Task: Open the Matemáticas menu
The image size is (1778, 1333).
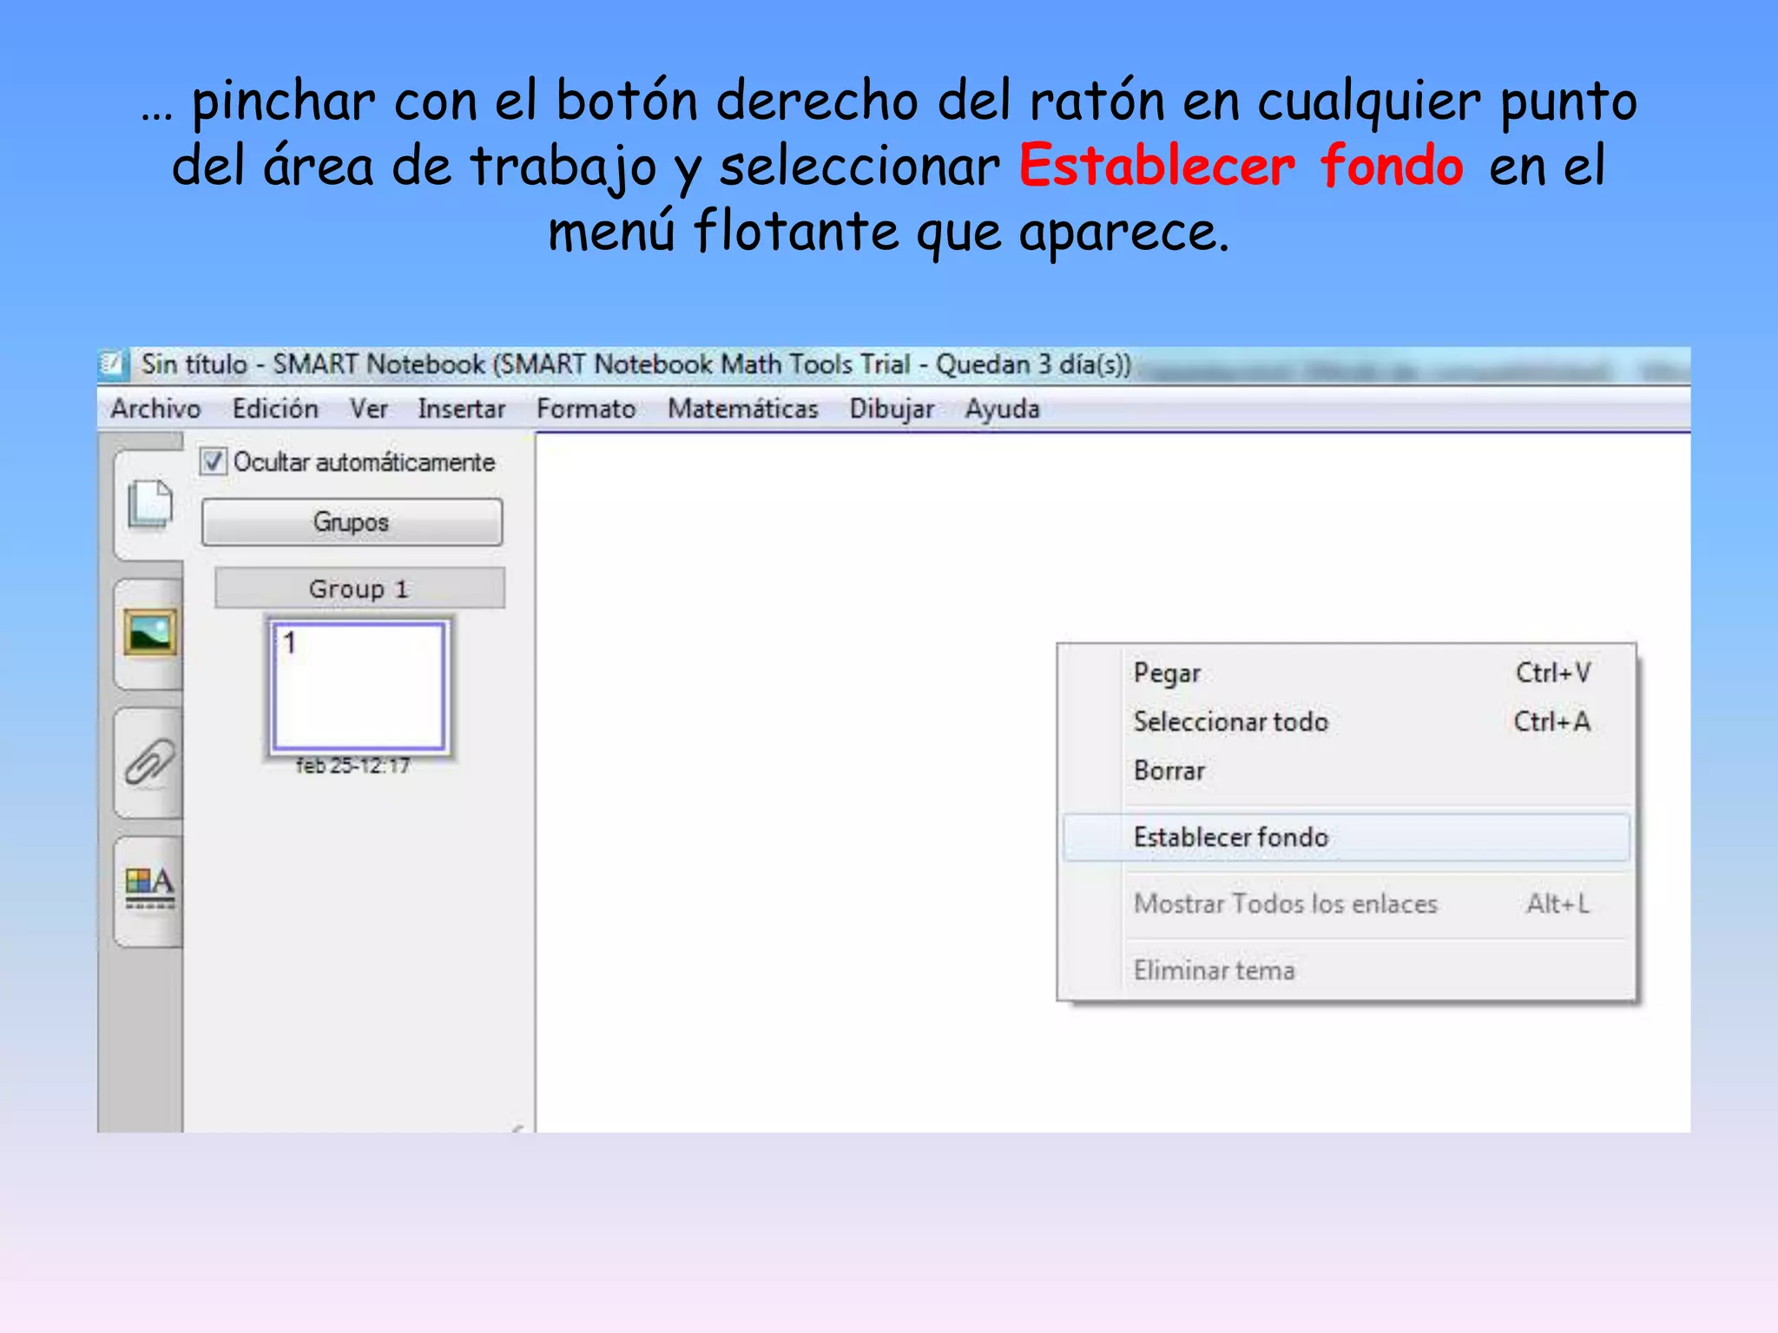Action: pyautogui.click(x=742, y=409)
